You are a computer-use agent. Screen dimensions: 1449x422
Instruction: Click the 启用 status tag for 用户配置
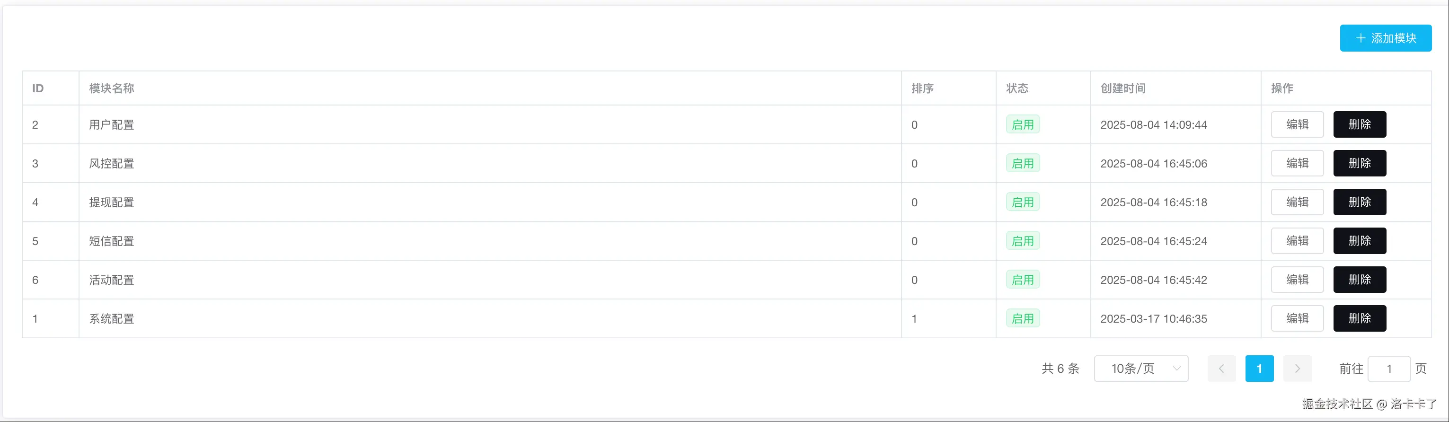tap(1023, 124)
